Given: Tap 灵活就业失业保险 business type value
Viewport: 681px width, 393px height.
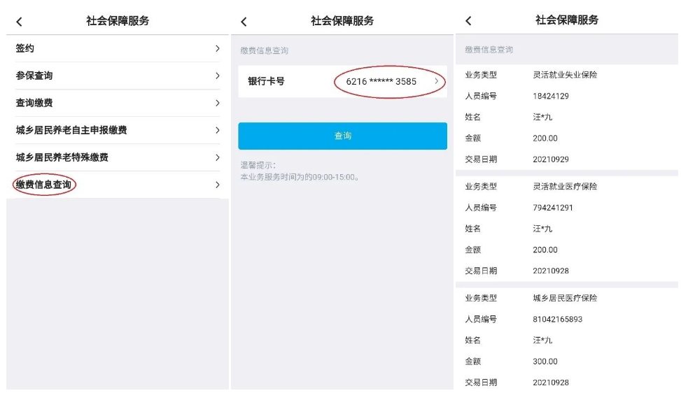Looking at the screenshot, I should pos(565,75).
